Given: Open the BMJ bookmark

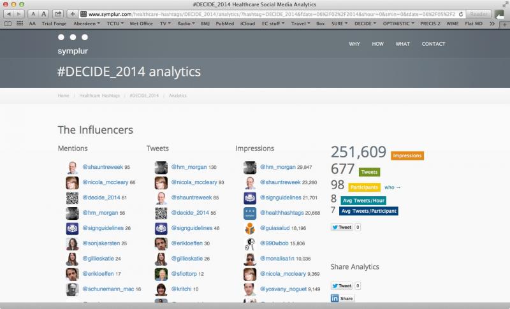Looking at the screenshot, I should point(205,24).
